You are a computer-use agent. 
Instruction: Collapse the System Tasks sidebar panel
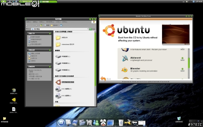click(50, 34)
